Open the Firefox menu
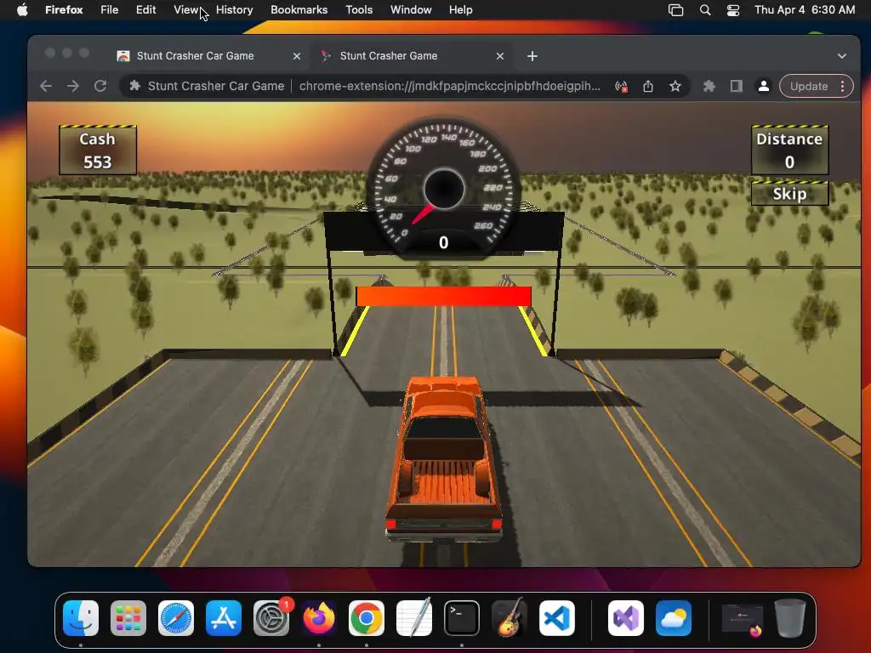 point(64,10)
